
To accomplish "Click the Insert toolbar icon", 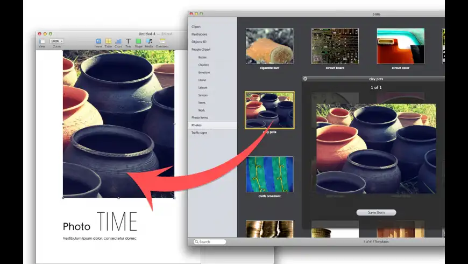I will (98, 41).
